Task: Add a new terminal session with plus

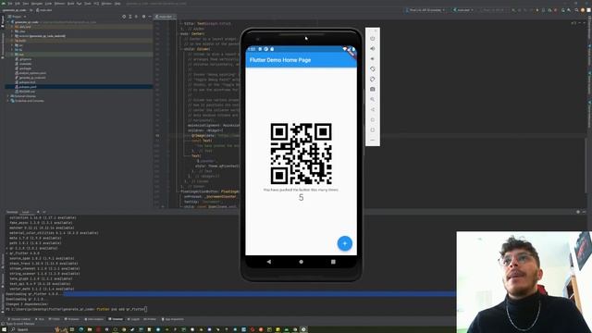Action: point(39,212)
